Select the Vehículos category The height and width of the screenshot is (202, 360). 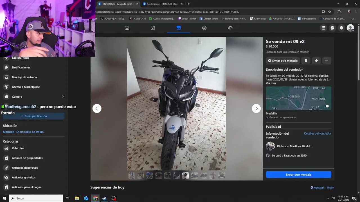click(x=33, y=148)
